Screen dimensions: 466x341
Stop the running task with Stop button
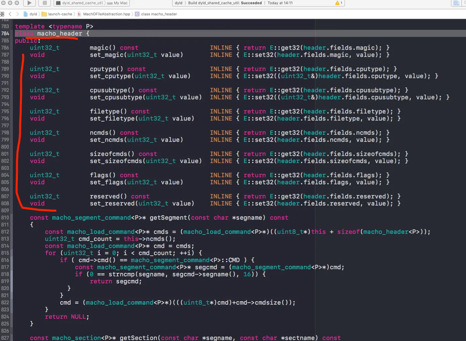(44, 3)
